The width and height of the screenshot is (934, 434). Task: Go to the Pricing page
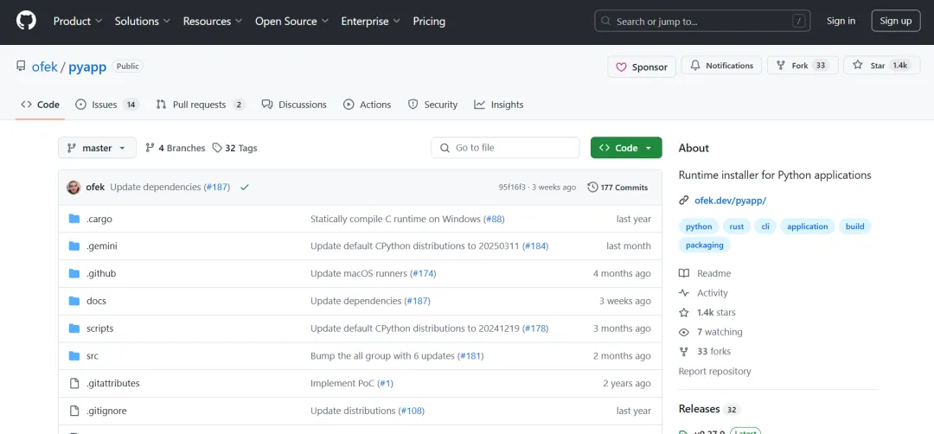coord(429,22)
